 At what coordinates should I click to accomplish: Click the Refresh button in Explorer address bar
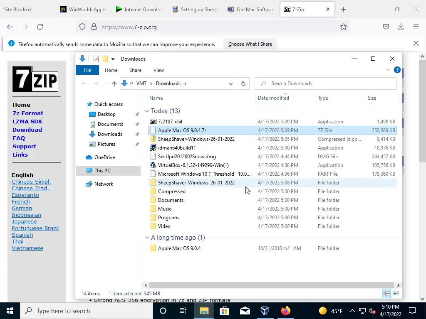tap(243, 83)
